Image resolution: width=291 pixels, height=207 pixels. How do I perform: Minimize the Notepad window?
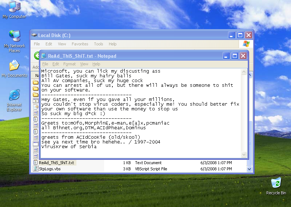coord(226,56)
